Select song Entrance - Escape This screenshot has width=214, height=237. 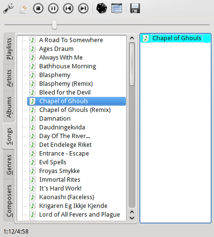point(64,154)
